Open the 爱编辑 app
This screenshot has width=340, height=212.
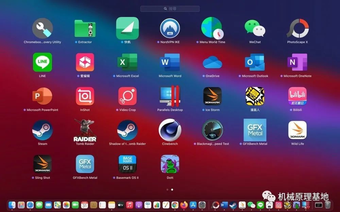click(85, 62)
